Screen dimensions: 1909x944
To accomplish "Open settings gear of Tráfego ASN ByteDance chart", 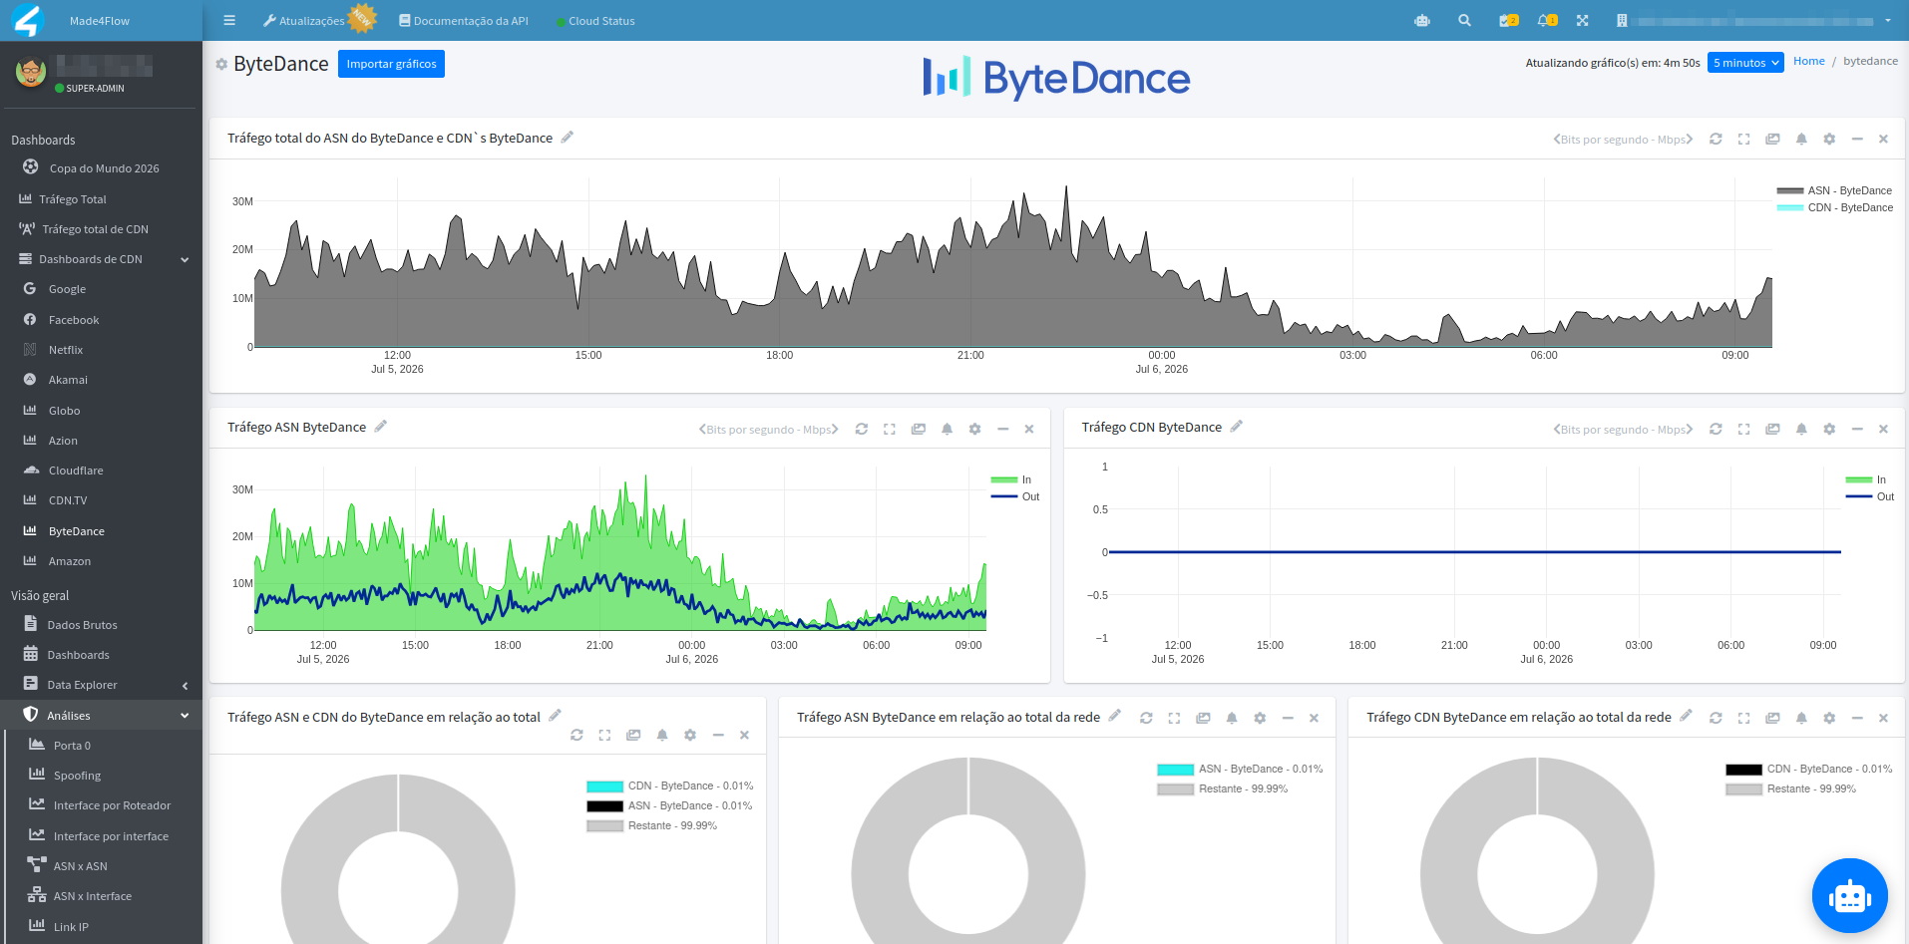I will (974, 429).
